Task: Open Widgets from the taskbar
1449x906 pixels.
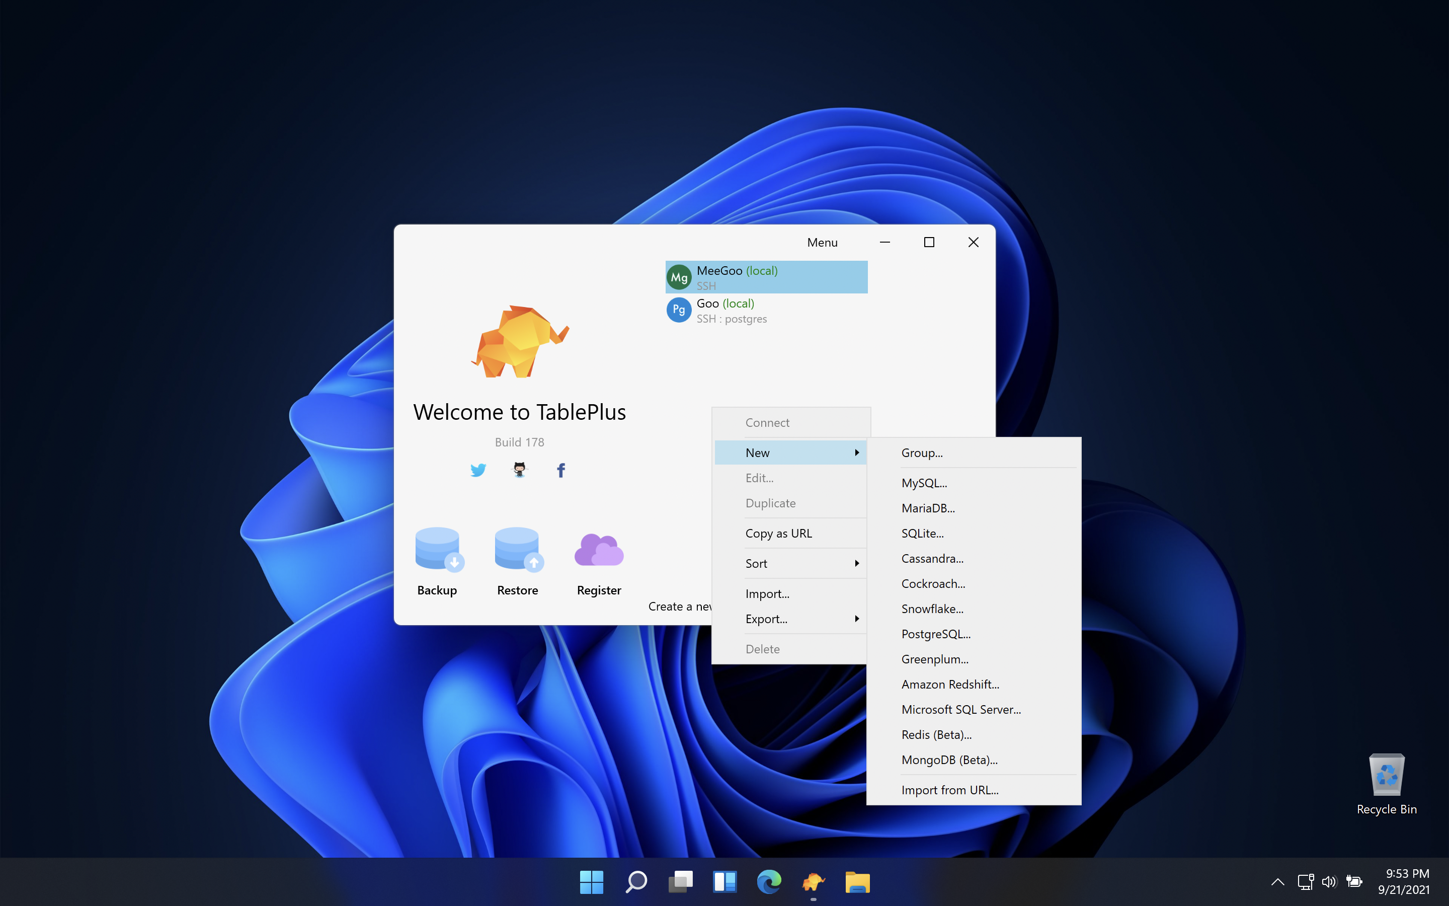Action: 725,881
